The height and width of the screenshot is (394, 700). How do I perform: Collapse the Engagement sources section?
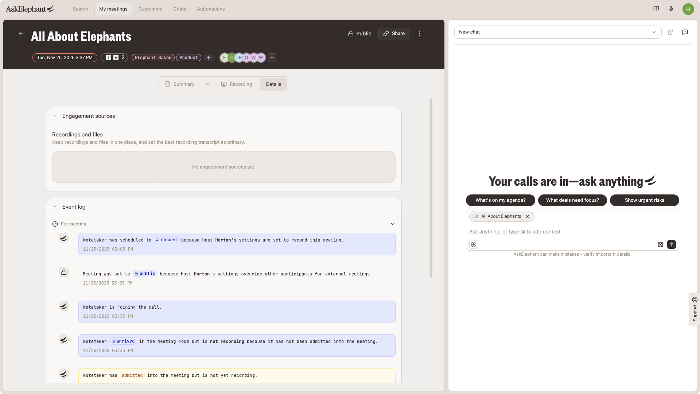55,116
